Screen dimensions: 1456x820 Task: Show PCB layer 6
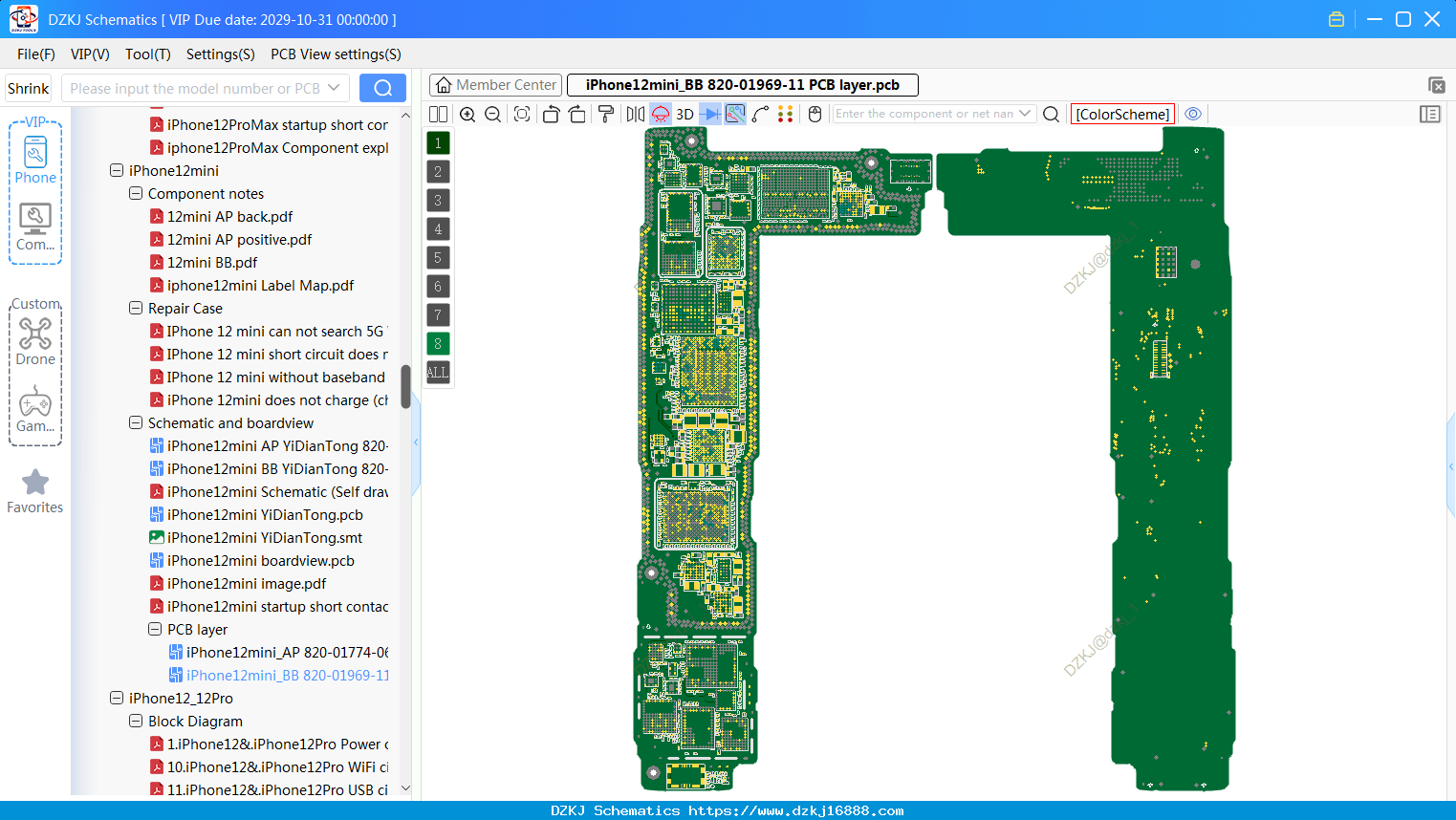tap(438, 287)
